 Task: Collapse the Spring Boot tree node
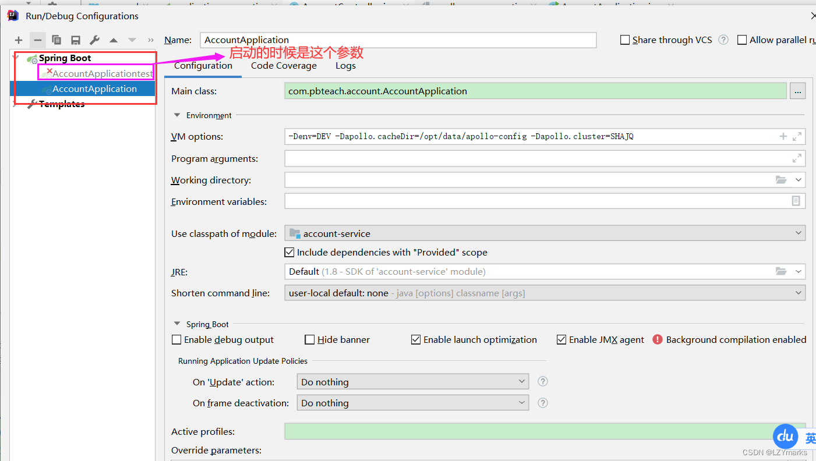pyautogui.click(x=16, y=58)
